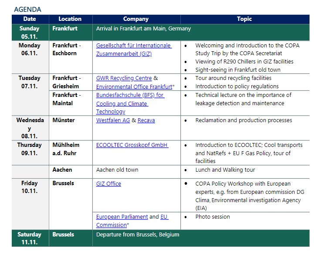322x256 pixels.
Task: Open the Gesellschaft für Internationale Zusammenarbeit (GIZ) link
Action: 134,50
